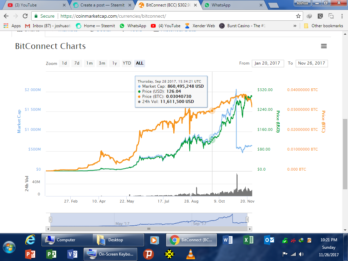
Task: Open a new browser tab
Action: point(274,5)
